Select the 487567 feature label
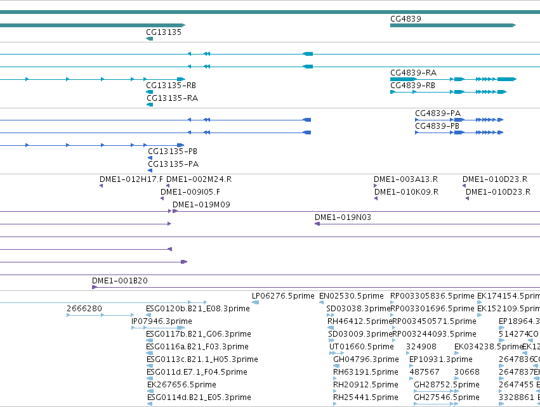Screen dimensions: 540x407 [x=425, y=372]
